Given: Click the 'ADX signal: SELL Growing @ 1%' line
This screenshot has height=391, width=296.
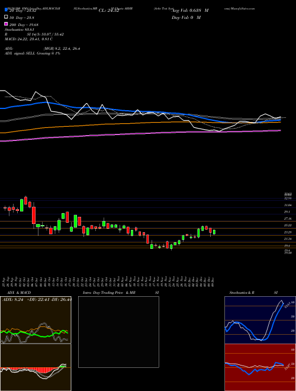Looking at the screenshot, I should pyautogui.click(x=33, y=53).
